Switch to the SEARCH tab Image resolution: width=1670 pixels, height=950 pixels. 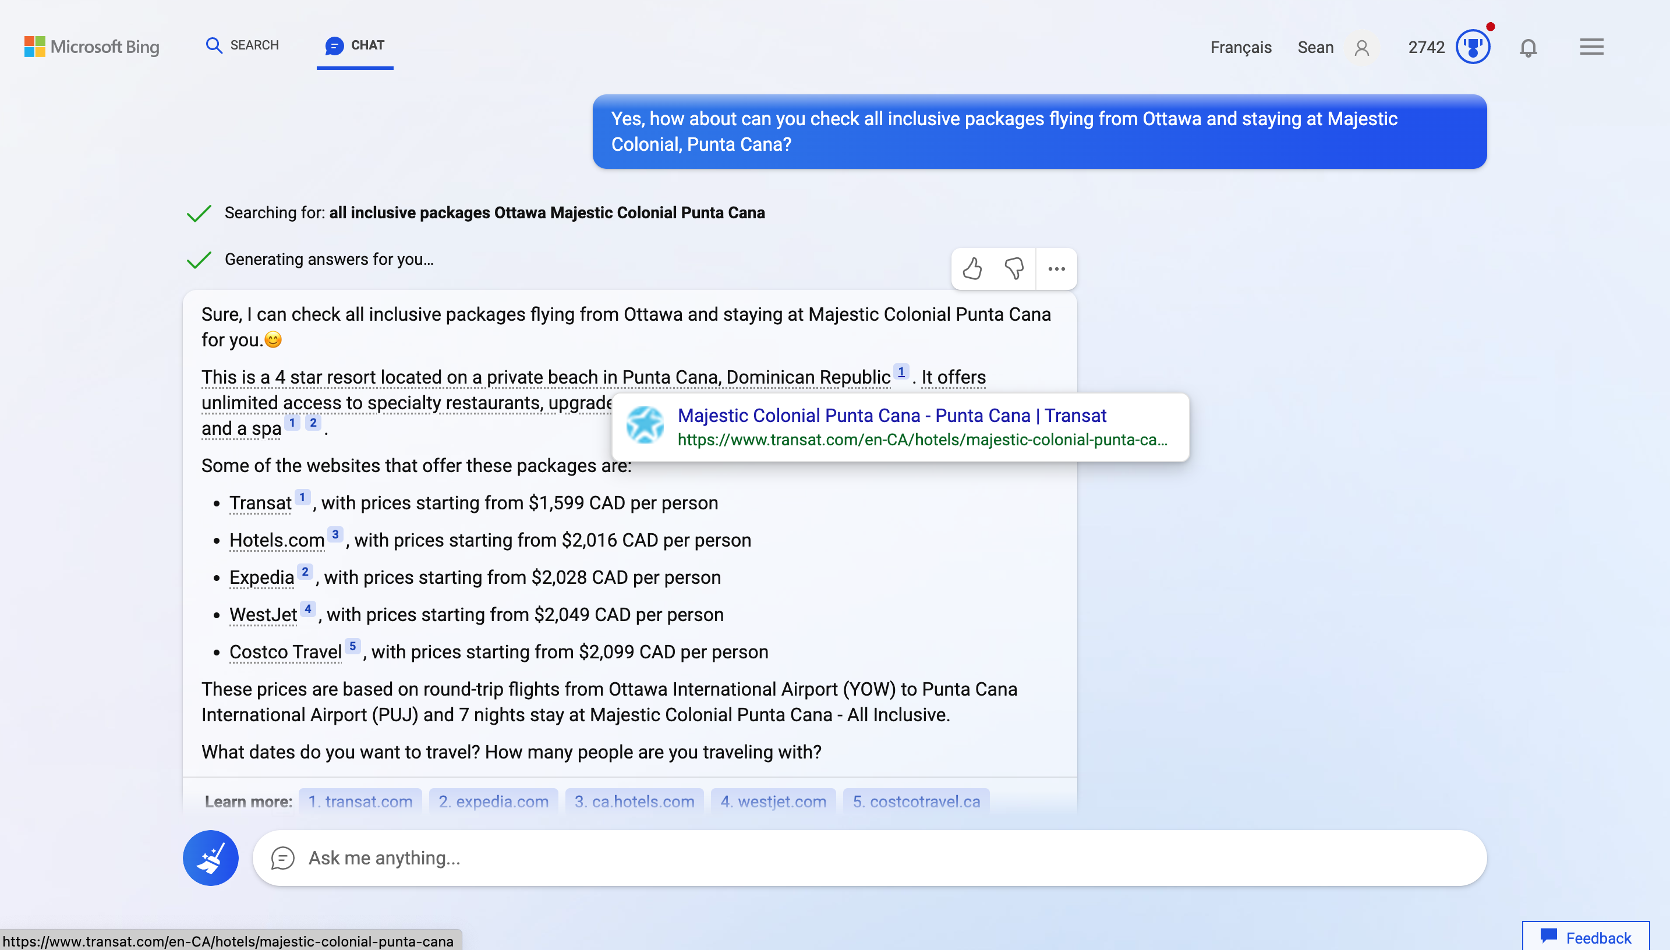(242, 45)
